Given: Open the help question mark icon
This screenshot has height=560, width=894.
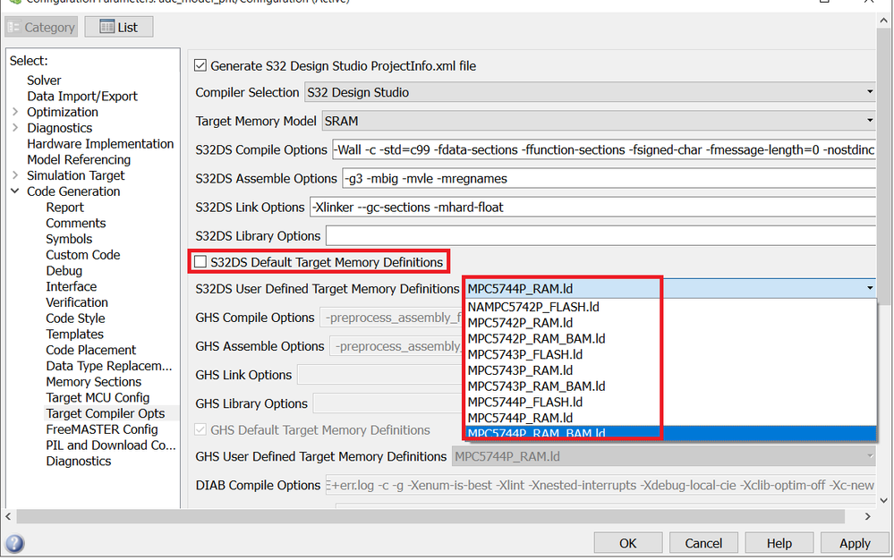Looking at the screenshot, I should tap(14, 543).
